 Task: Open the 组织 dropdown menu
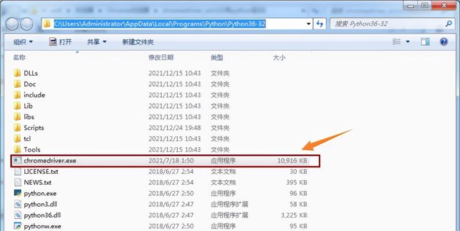[x=23, y=42]
